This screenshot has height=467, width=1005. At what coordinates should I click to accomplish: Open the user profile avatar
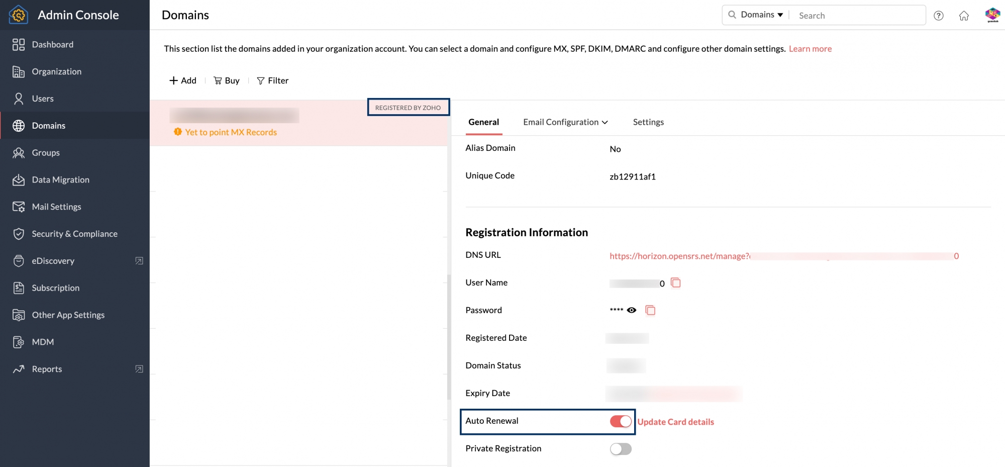(x=992, y=15)
